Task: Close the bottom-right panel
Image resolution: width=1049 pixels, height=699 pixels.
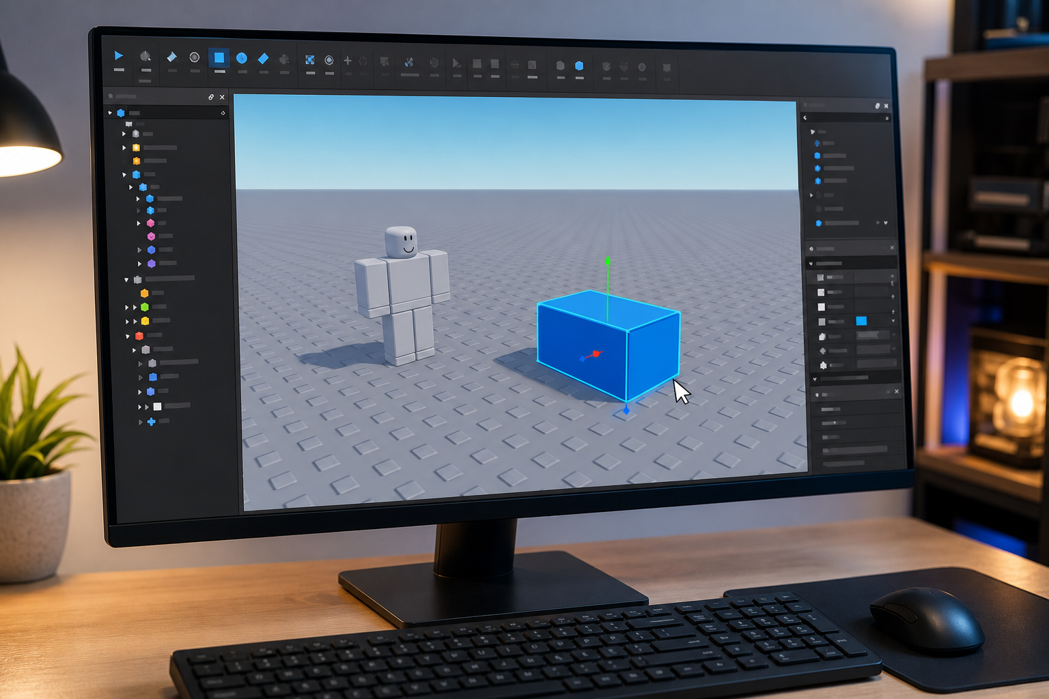Action: tap(897, 391)
